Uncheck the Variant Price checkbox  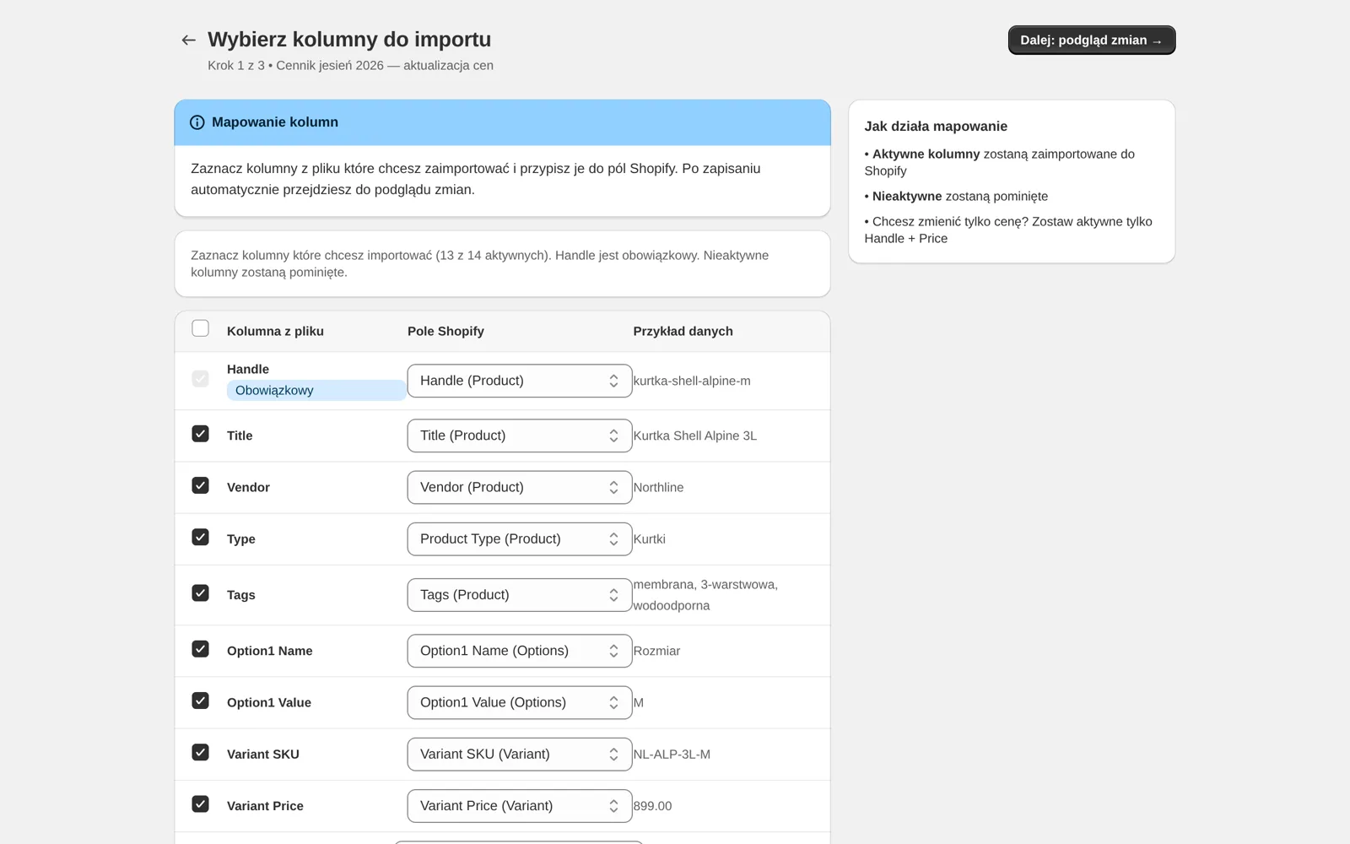pyautogui.click(x=200, y=804)
